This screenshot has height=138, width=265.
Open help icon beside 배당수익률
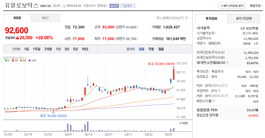[214, 101]
